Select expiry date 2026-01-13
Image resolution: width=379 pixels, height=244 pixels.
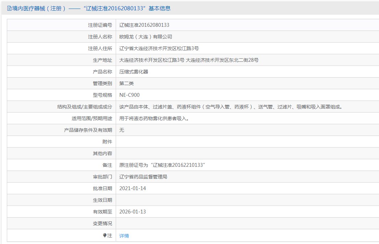pyautogui.click(x=133, y=211)
